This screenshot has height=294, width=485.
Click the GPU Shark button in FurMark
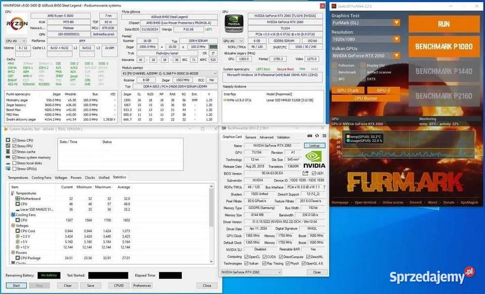348,90
